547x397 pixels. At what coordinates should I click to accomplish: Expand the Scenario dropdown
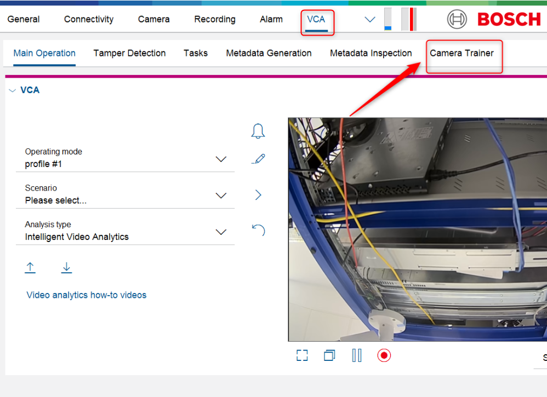(221, 195)
